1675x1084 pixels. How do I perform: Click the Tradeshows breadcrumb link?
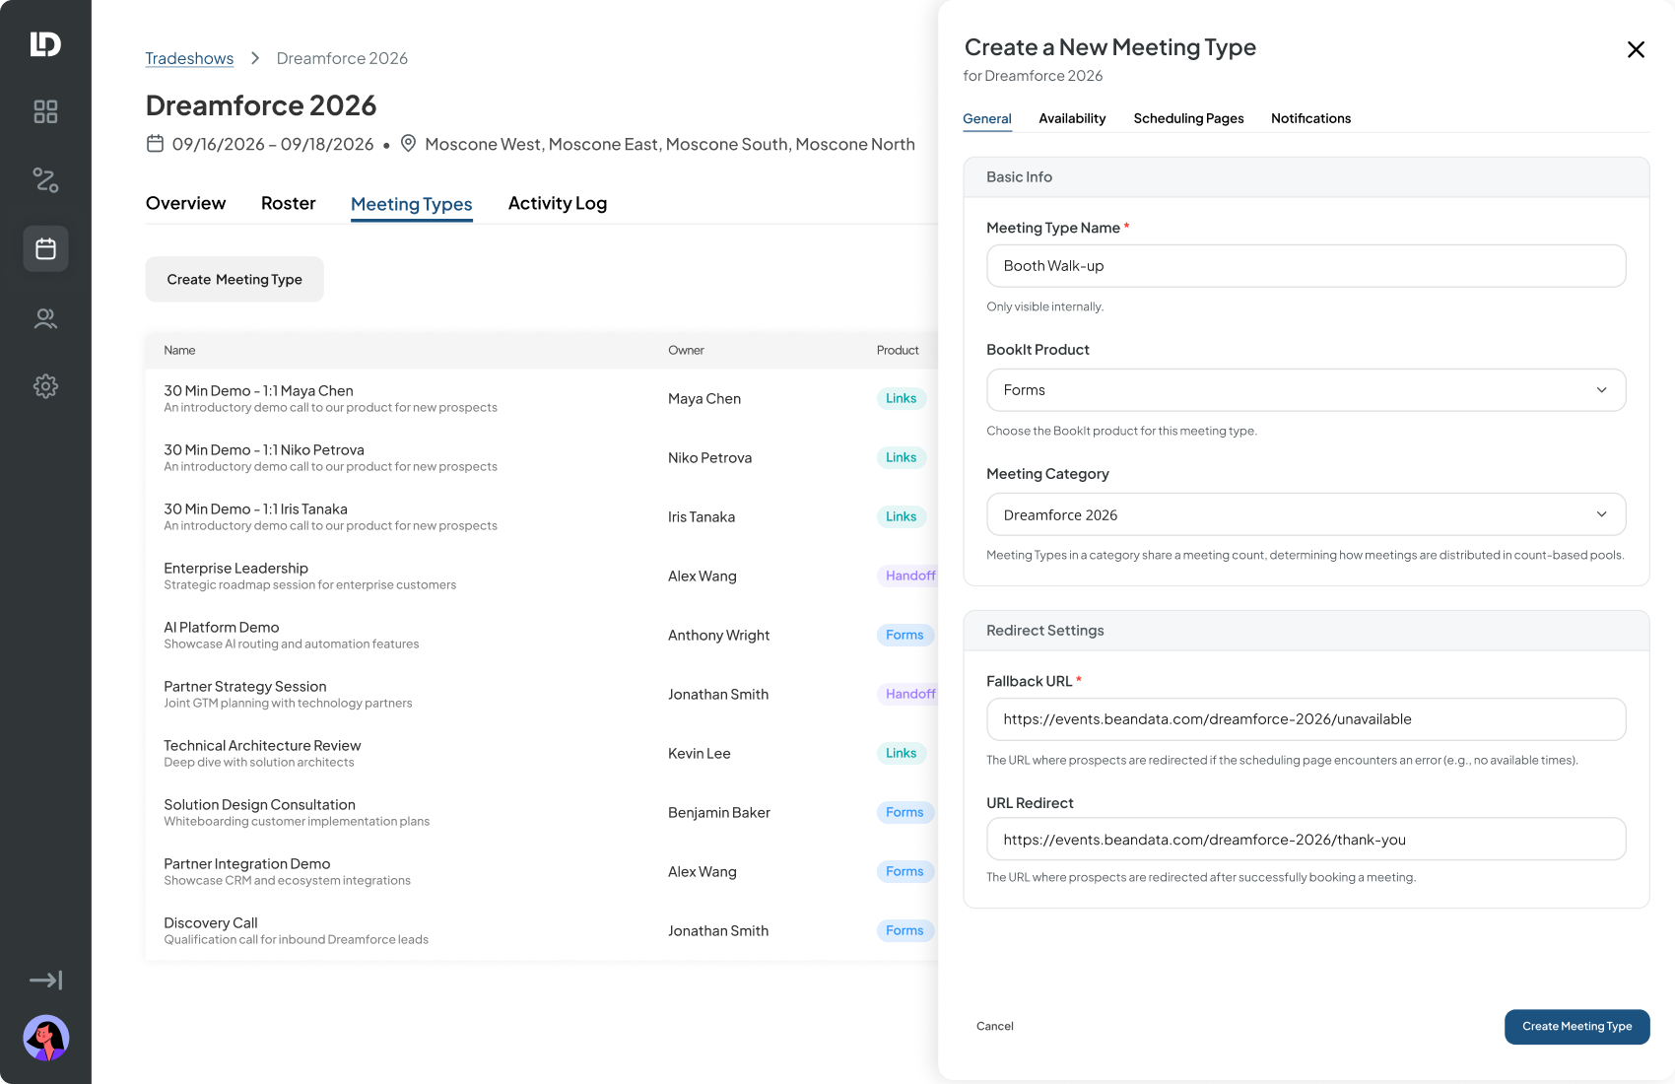(x=189, y=58)
